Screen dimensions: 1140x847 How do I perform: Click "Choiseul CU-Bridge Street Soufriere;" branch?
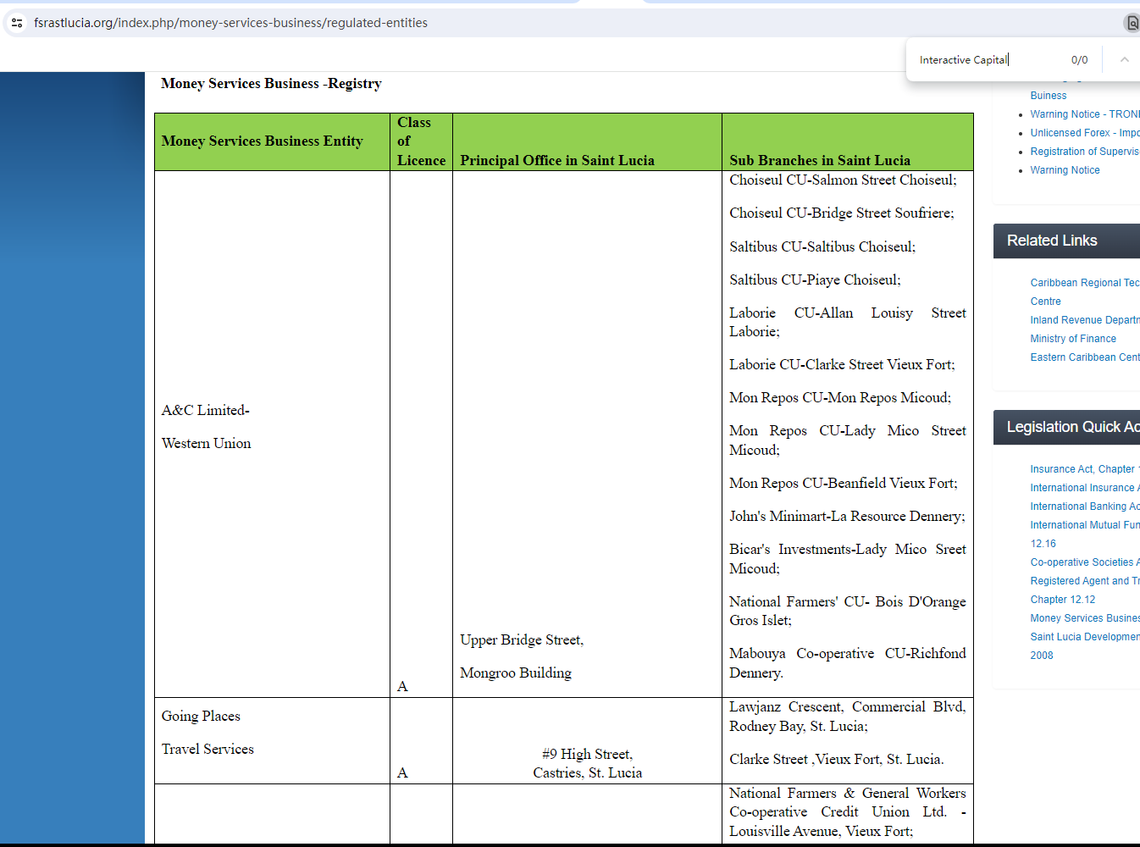pos(842,213)
